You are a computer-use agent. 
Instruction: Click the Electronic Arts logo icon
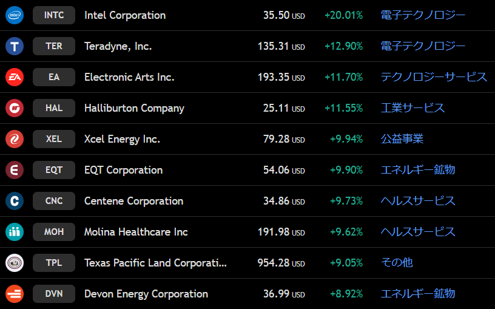tap(14, 77)
